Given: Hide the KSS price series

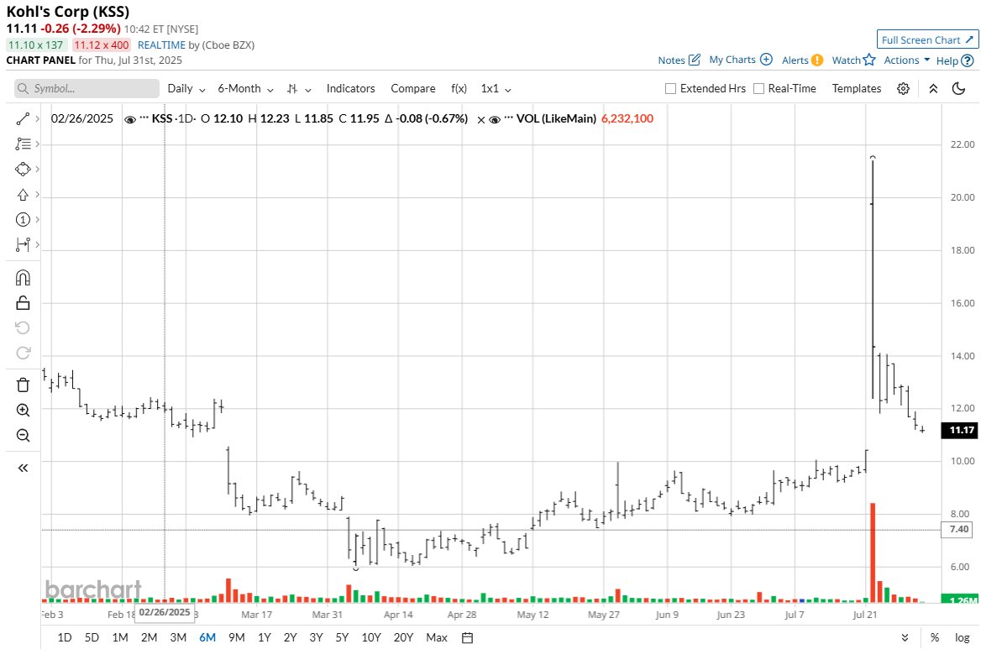Looking at the screenshot, I should (x=130, y=119).
